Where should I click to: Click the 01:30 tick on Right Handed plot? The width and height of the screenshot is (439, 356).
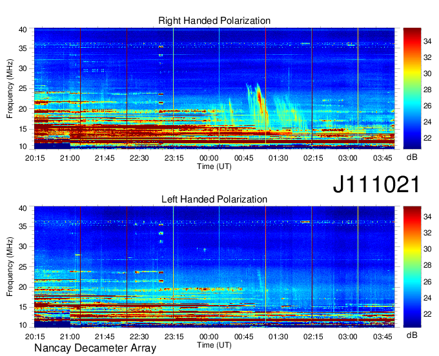[x=278, y=158]
